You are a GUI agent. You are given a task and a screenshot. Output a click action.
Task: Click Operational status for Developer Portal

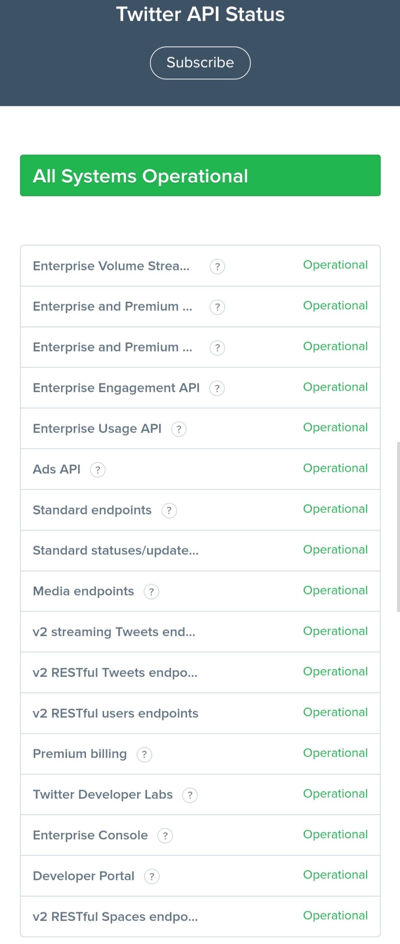[335, 875]
